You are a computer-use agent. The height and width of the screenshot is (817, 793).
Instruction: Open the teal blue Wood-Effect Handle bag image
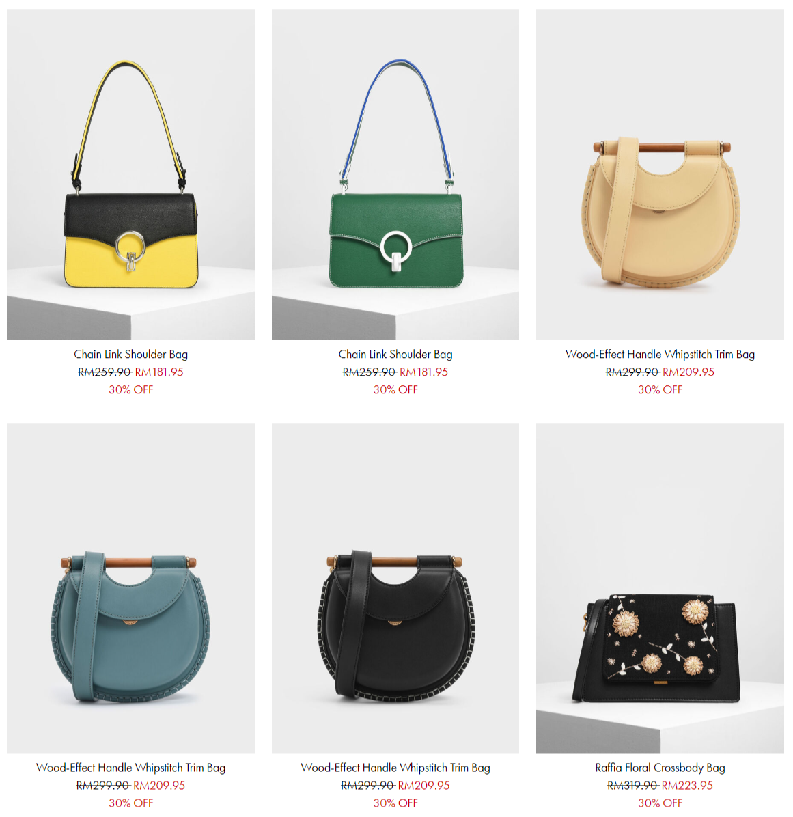tap(130, 588)
